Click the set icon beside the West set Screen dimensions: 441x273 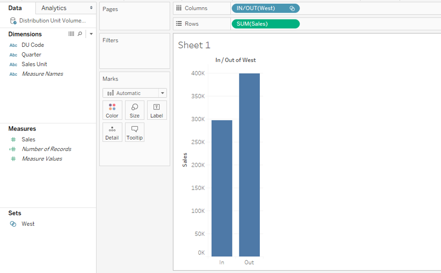pyautogui.click(x=12, y=224)
